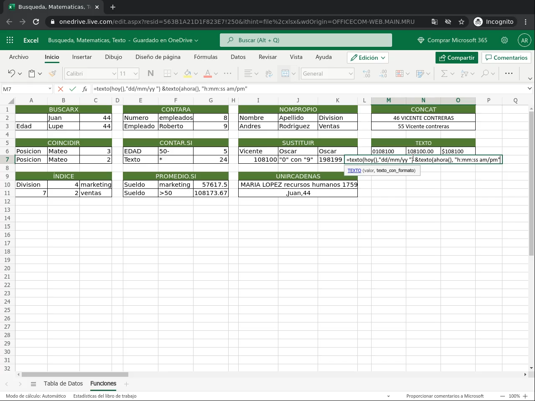Open the settings gear icon
The image size is (535, 401).
coord(504,40)
